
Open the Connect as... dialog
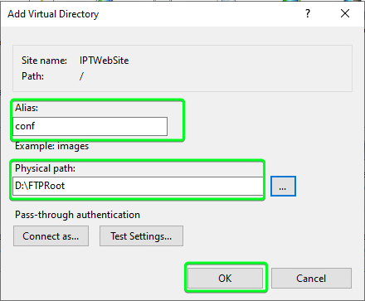[51, 236]
